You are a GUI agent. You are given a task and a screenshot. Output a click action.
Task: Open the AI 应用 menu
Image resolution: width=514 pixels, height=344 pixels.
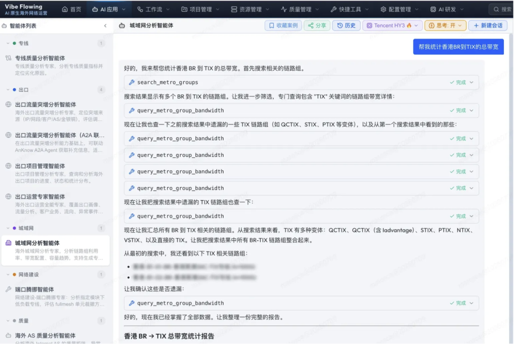109,9
